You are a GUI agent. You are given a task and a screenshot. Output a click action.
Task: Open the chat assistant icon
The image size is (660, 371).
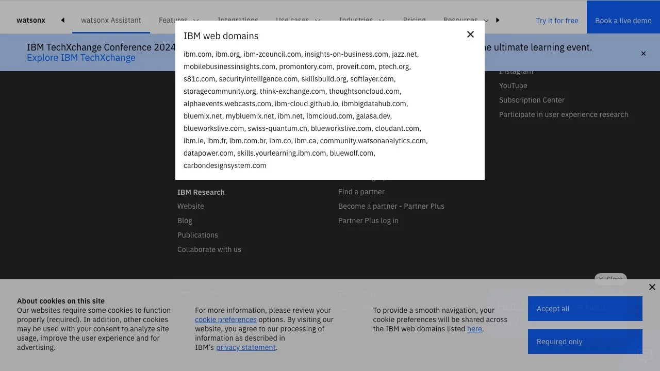[645, 356]
